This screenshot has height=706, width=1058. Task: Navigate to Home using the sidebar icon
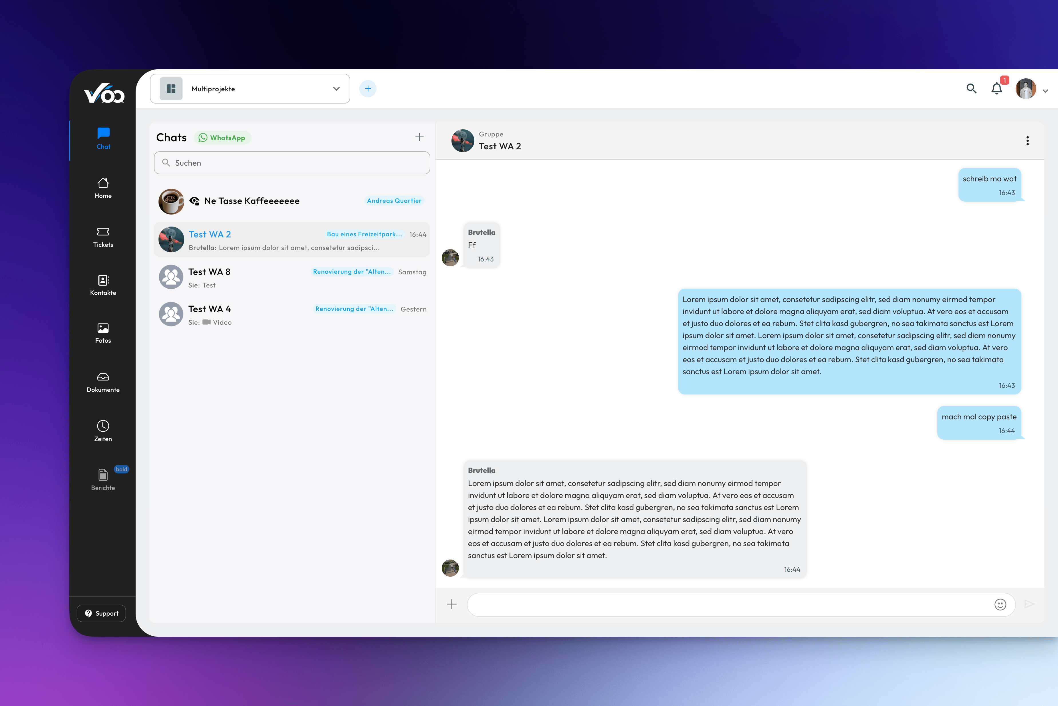103,187
